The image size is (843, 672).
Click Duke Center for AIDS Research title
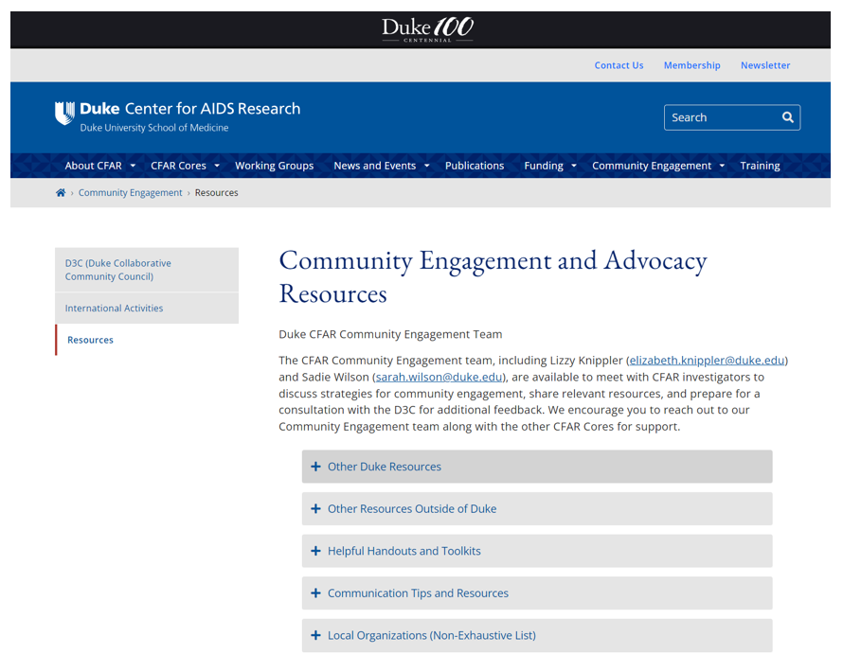pos(189,109)
